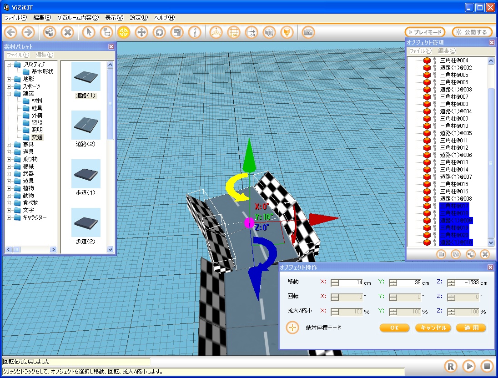Image resolution: width=498 pixels, height=378 pixels.
Task: Click the 公開する publish button
Action: click(x=472, y=32)
